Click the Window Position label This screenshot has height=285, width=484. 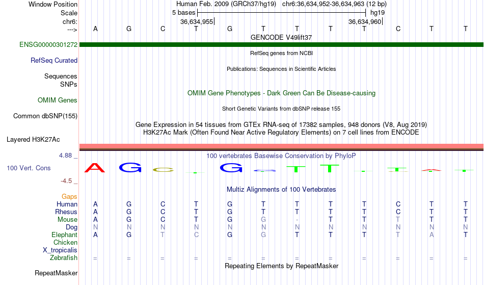[x=53, y=4]
